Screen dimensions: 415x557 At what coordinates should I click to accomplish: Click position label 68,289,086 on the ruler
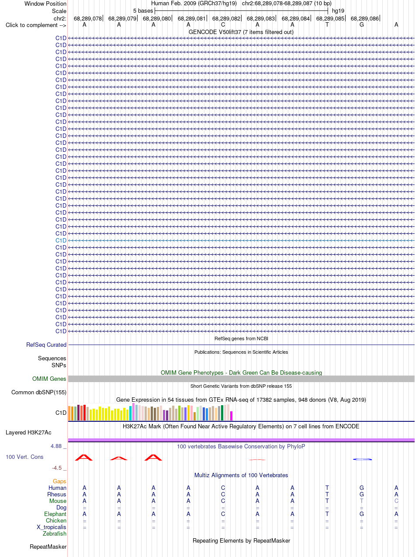[x=365, y=18]
